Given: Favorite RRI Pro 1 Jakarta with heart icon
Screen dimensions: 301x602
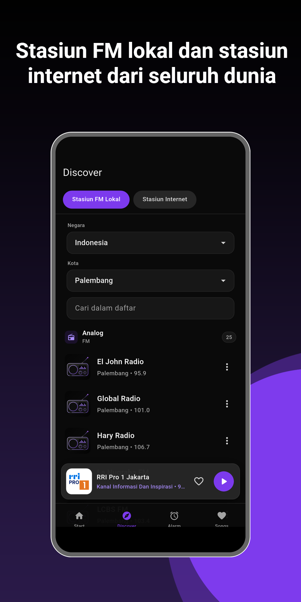Looking at the screenshot, I should (x=199, y=481).
